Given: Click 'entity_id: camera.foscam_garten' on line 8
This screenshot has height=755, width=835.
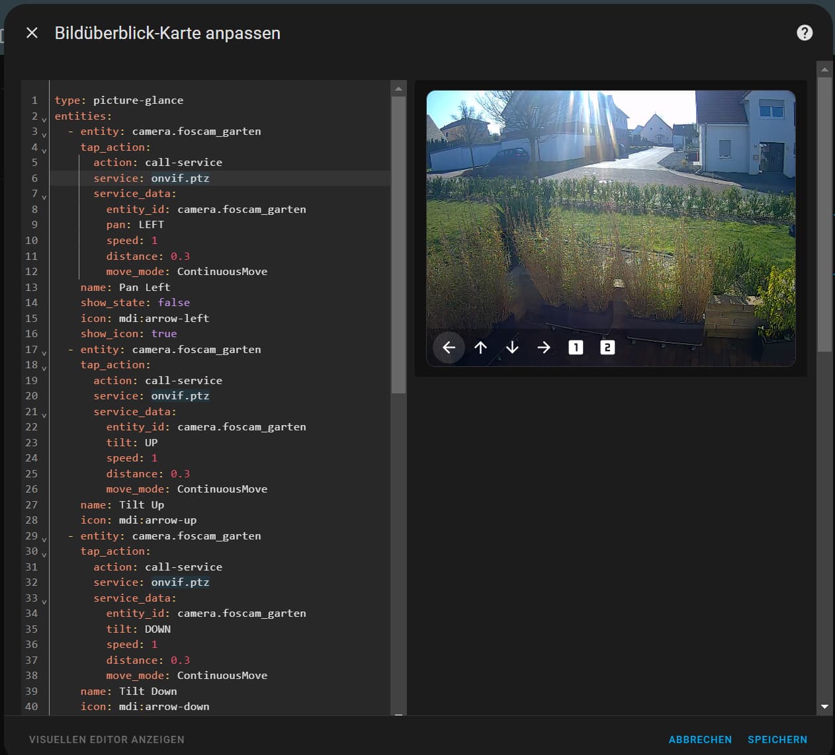Looking at the screenshot, I should [x=206, y=209].
